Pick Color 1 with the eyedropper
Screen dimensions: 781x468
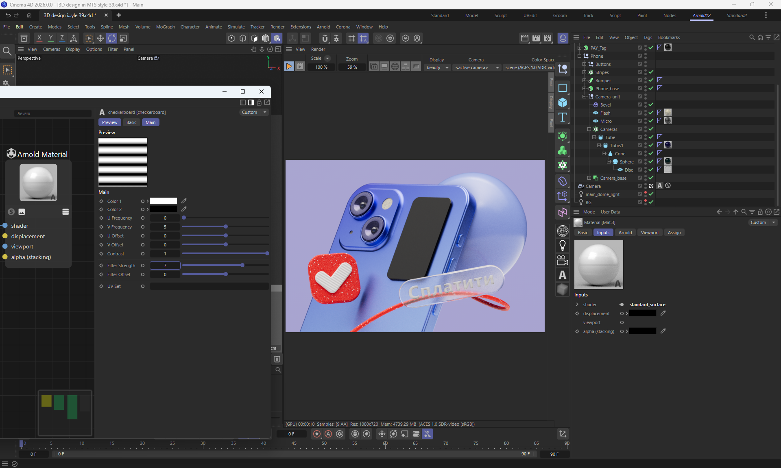pos(184,201)
